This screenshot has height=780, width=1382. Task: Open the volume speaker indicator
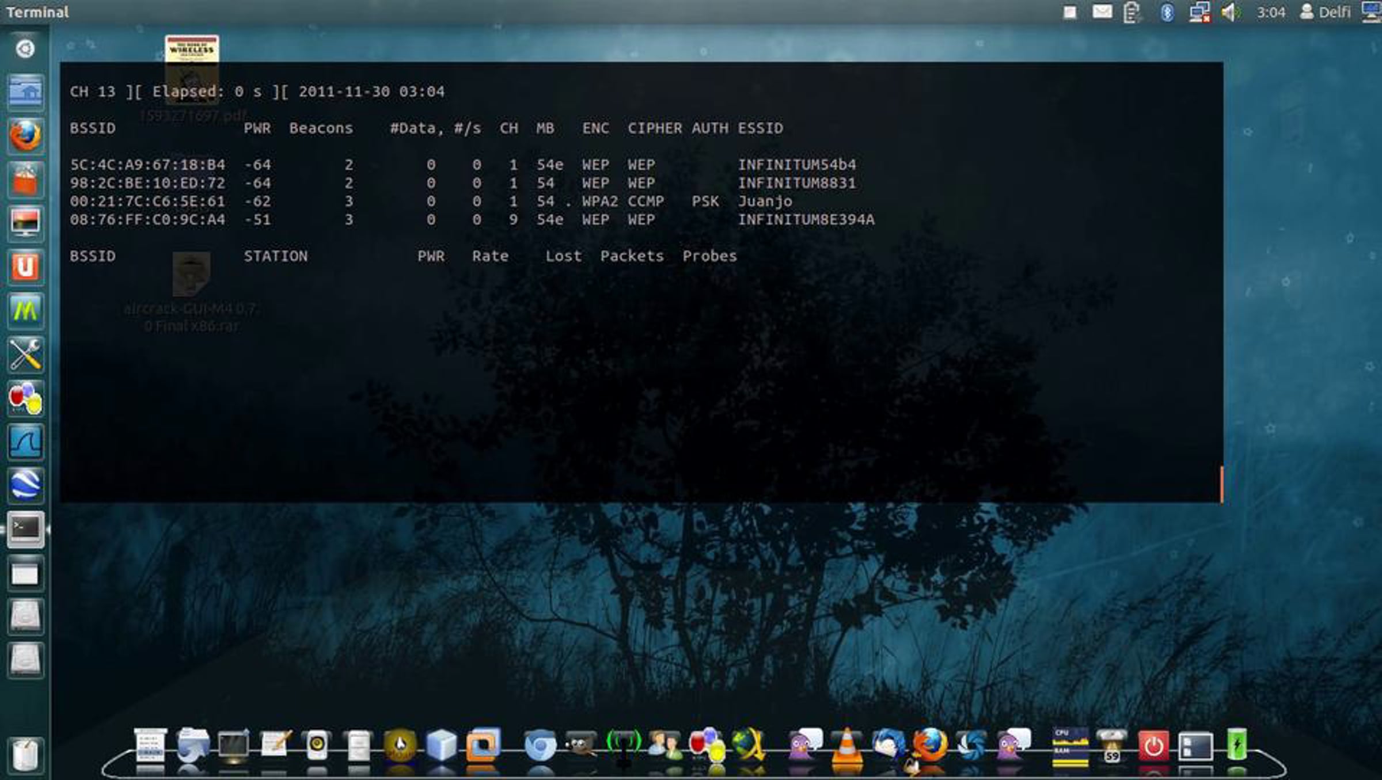(1231, 12)
